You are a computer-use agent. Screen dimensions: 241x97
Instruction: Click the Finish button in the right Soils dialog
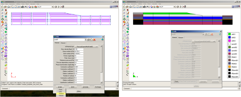click(x=176, y=81)
